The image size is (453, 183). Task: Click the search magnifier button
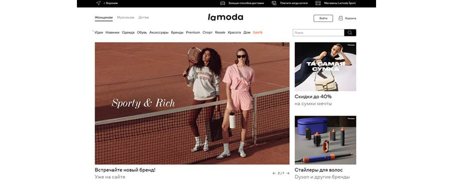(350, 33)
